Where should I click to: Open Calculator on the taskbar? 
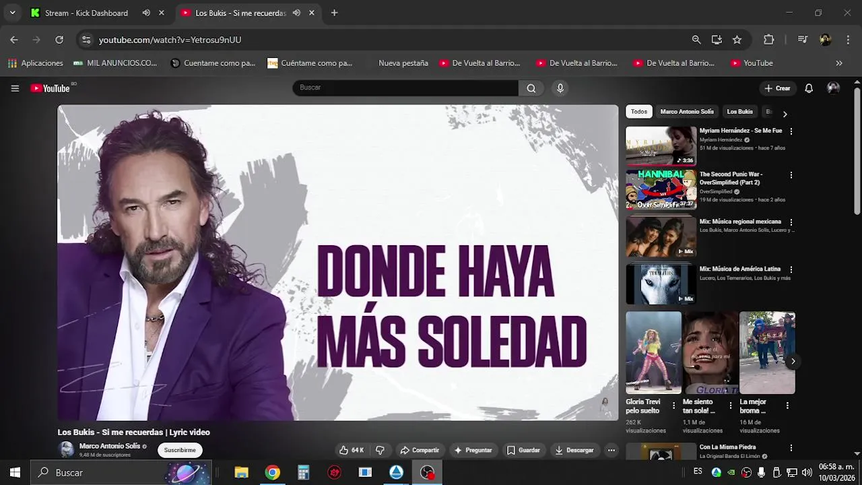303,472
